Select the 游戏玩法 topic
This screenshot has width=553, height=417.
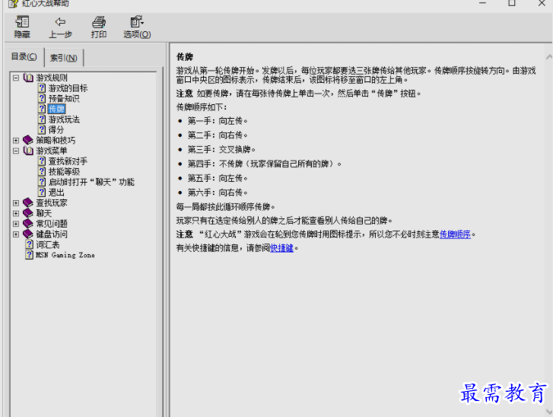click(x=64, y=119)
